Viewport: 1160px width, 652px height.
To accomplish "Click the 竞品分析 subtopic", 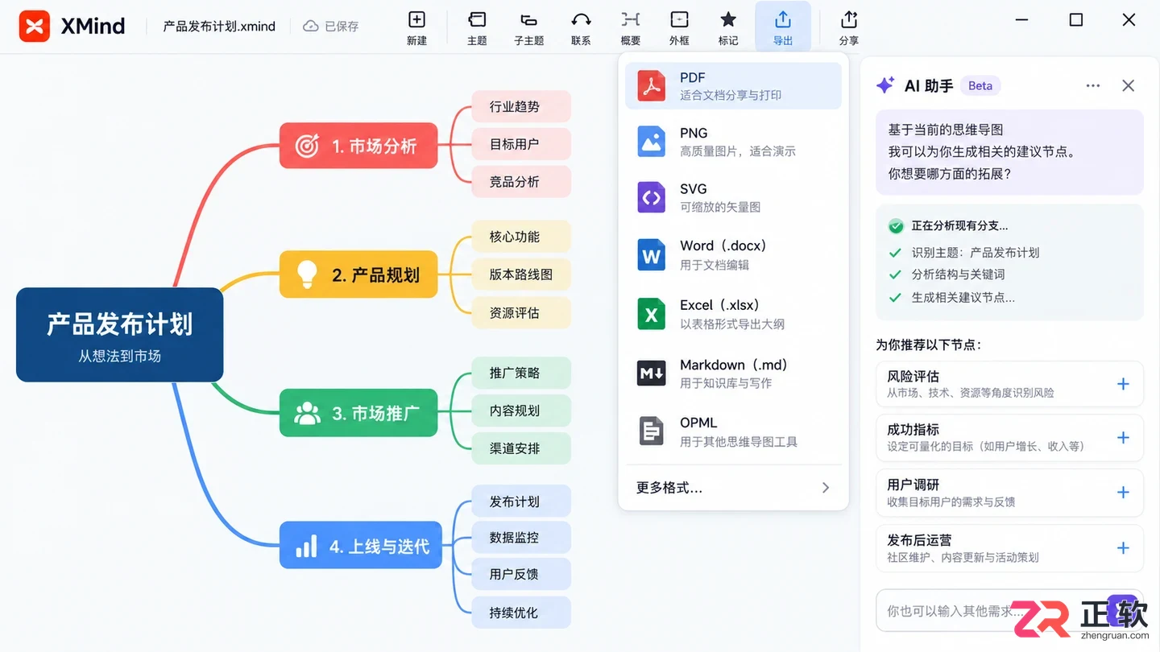I will click(x=521, y=182).
